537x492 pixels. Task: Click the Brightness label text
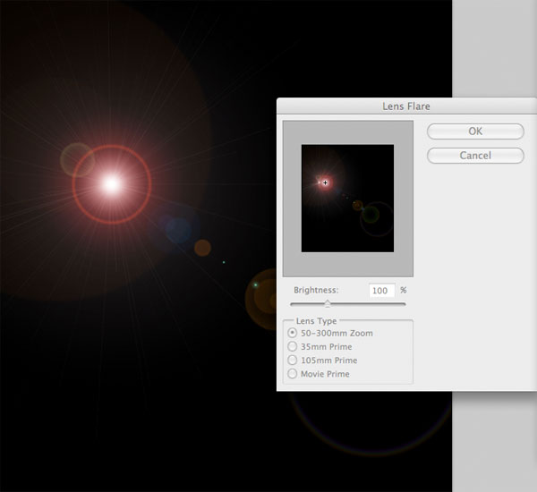(x=316, y=291)
